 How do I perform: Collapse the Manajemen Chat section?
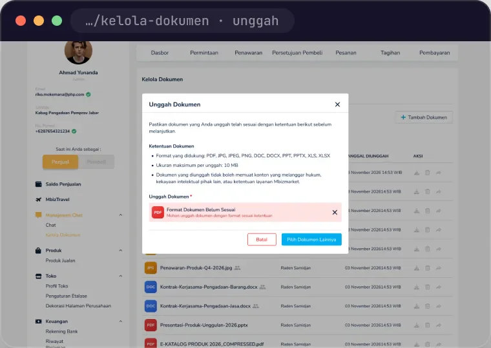point(121,215)
